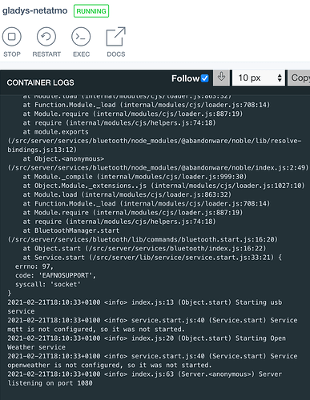This screenshot has width=310, height=400.
Task: Click the STOP square icon
Action: coord(12,37)
